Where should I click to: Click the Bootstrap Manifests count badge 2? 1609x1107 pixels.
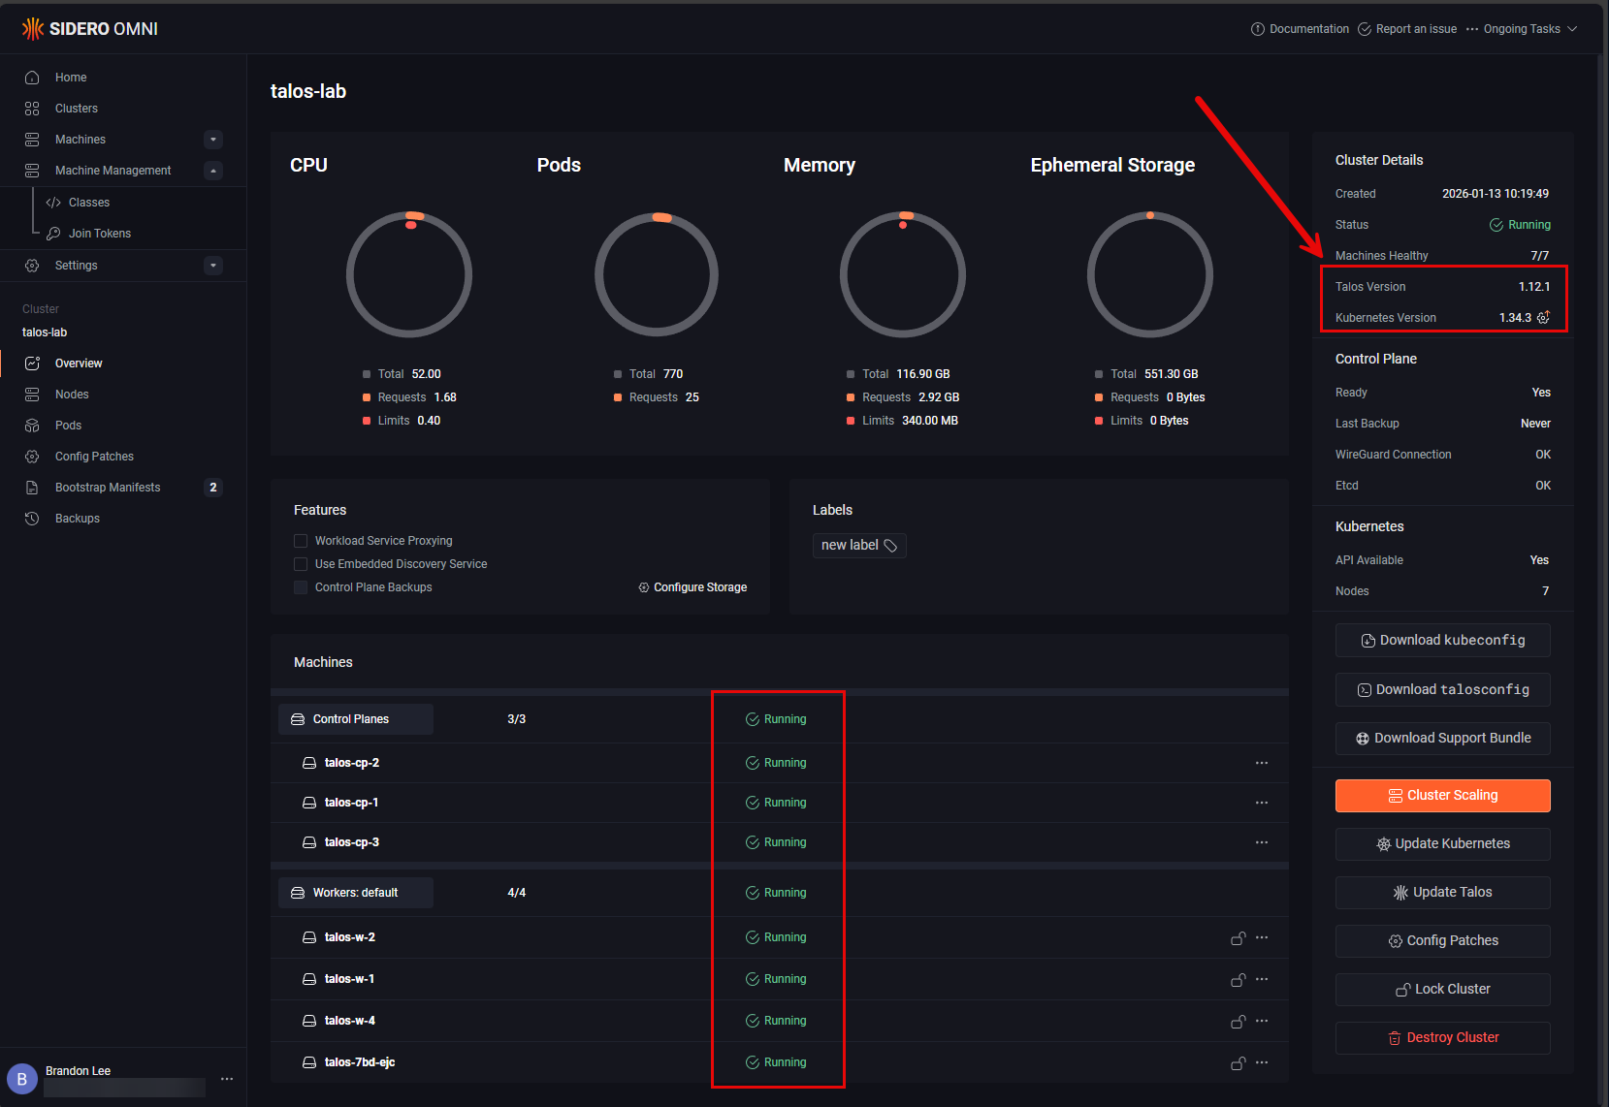coord(213,488)
